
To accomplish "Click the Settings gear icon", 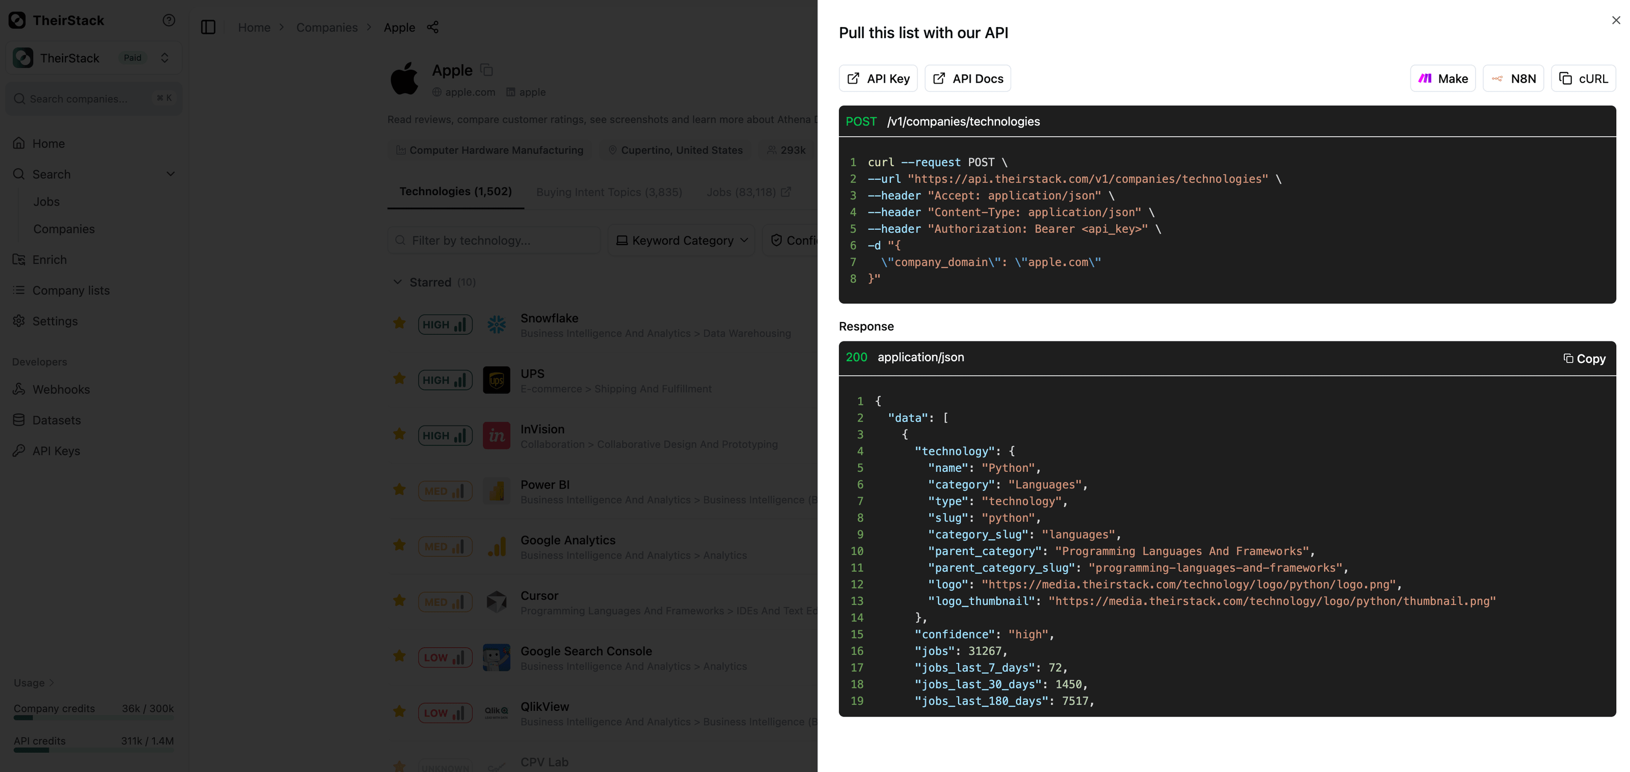I will [x=19, y=321].
